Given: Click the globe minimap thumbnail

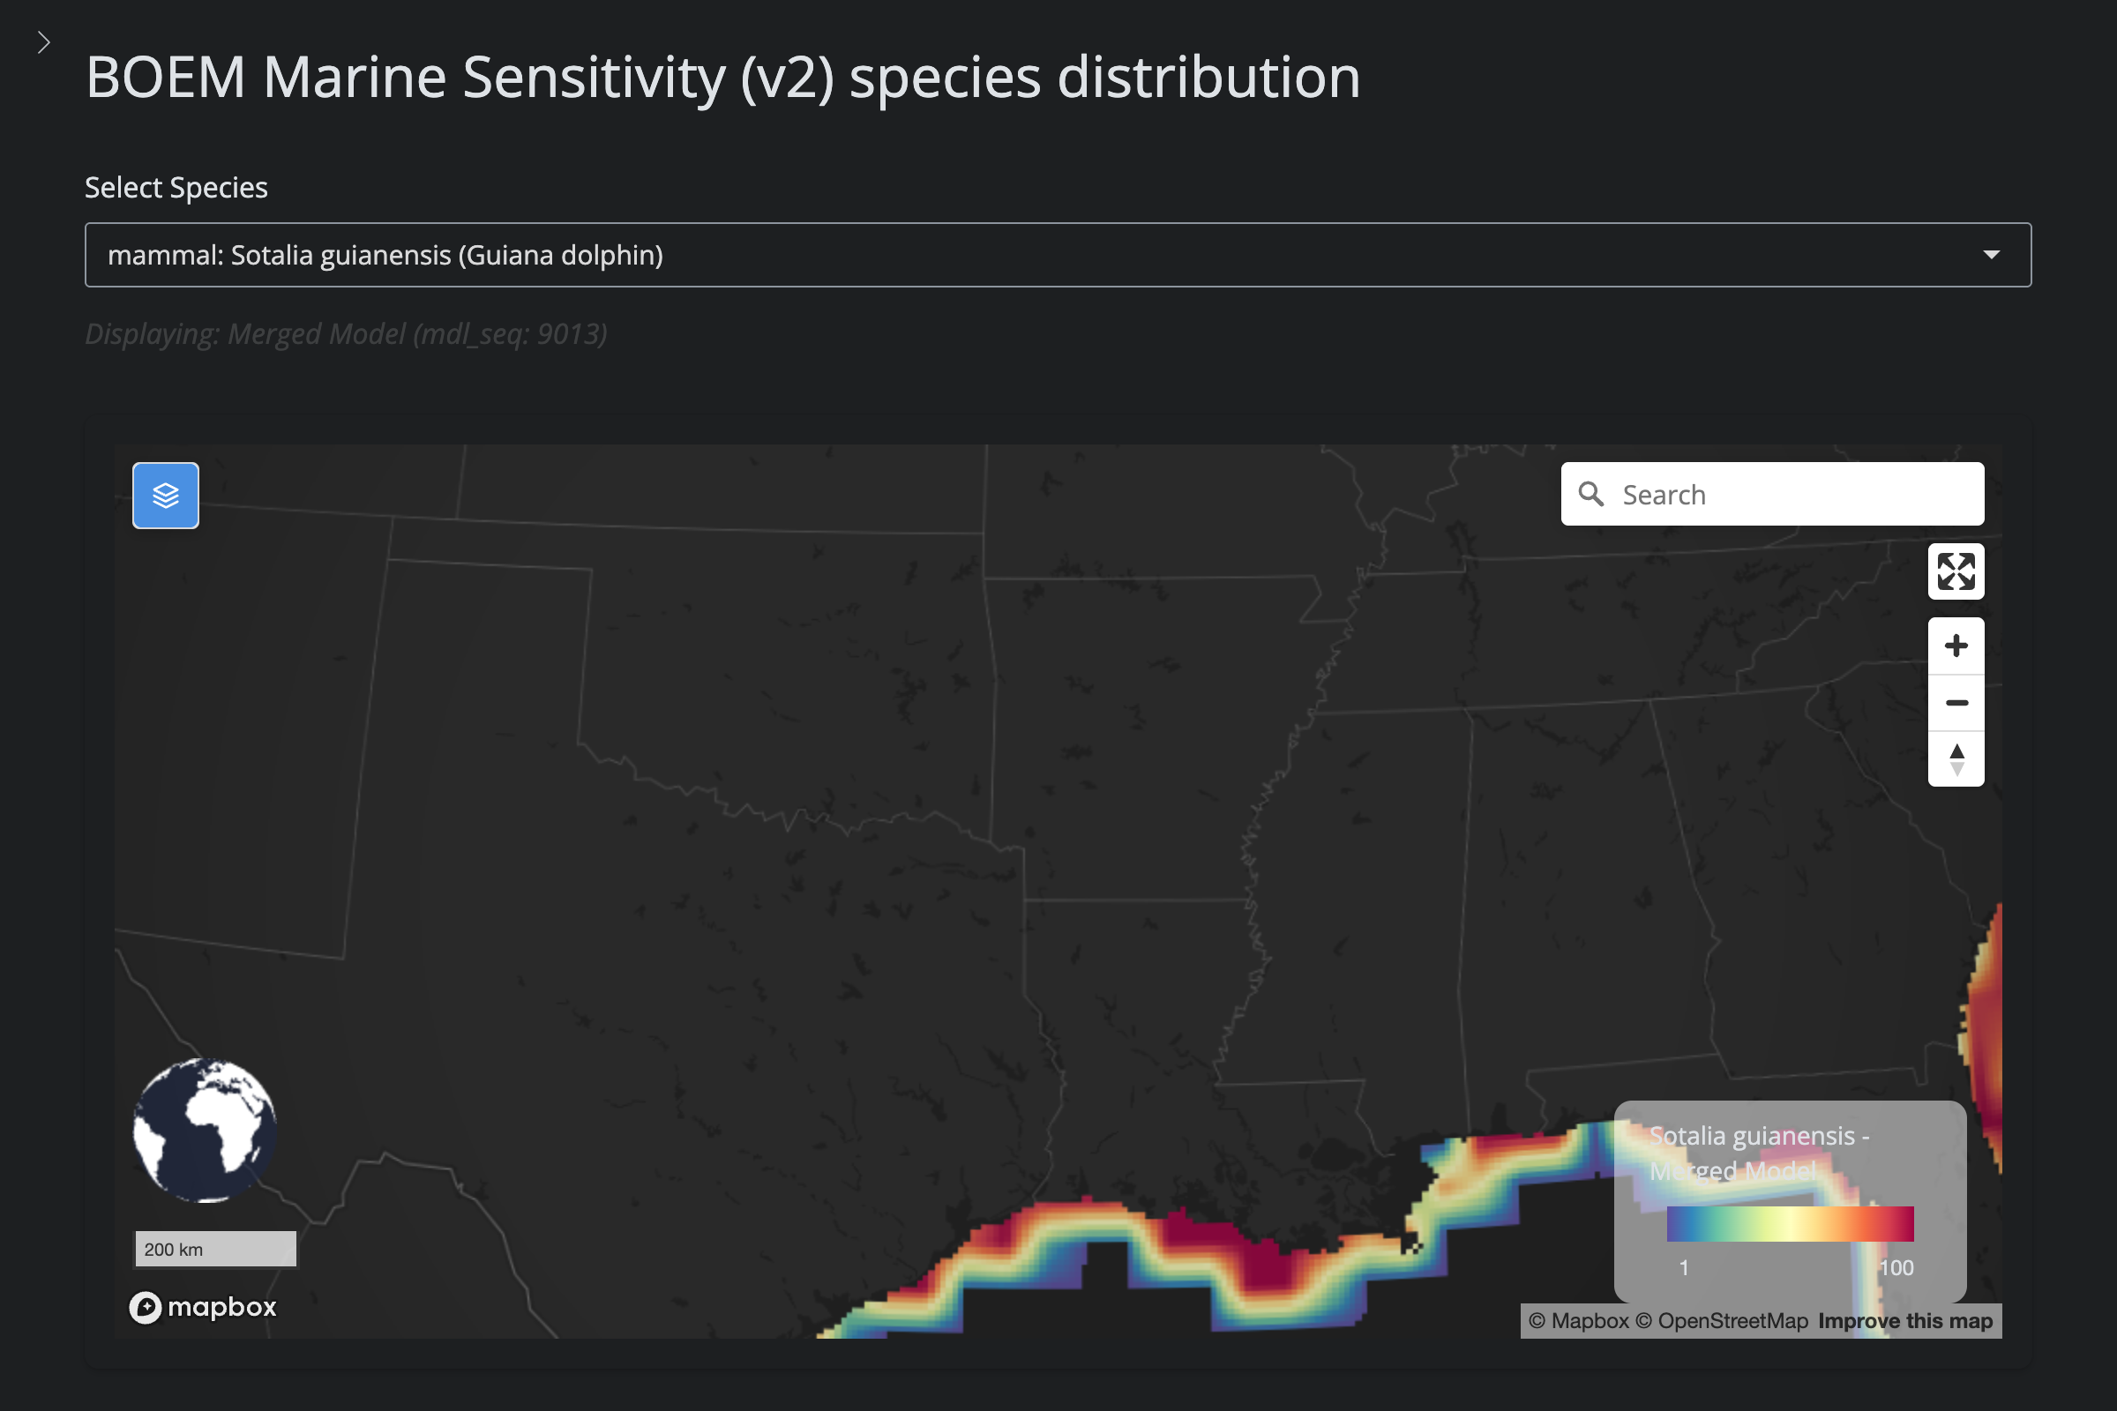Looking at the screenshot, I should point(206,1131).
